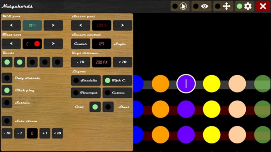The width and height of the screenshot is (271, 152).
Task: Close the settings gear panel
Action: tap(244, 7)
